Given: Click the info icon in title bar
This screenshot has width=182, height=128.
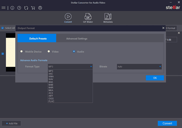Looking at the screenshot, I should [x=12, y=8].
